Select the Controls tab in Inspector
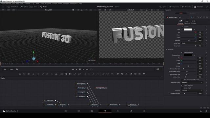The width and height of the screenshot is (210, 118). [180, 22]
